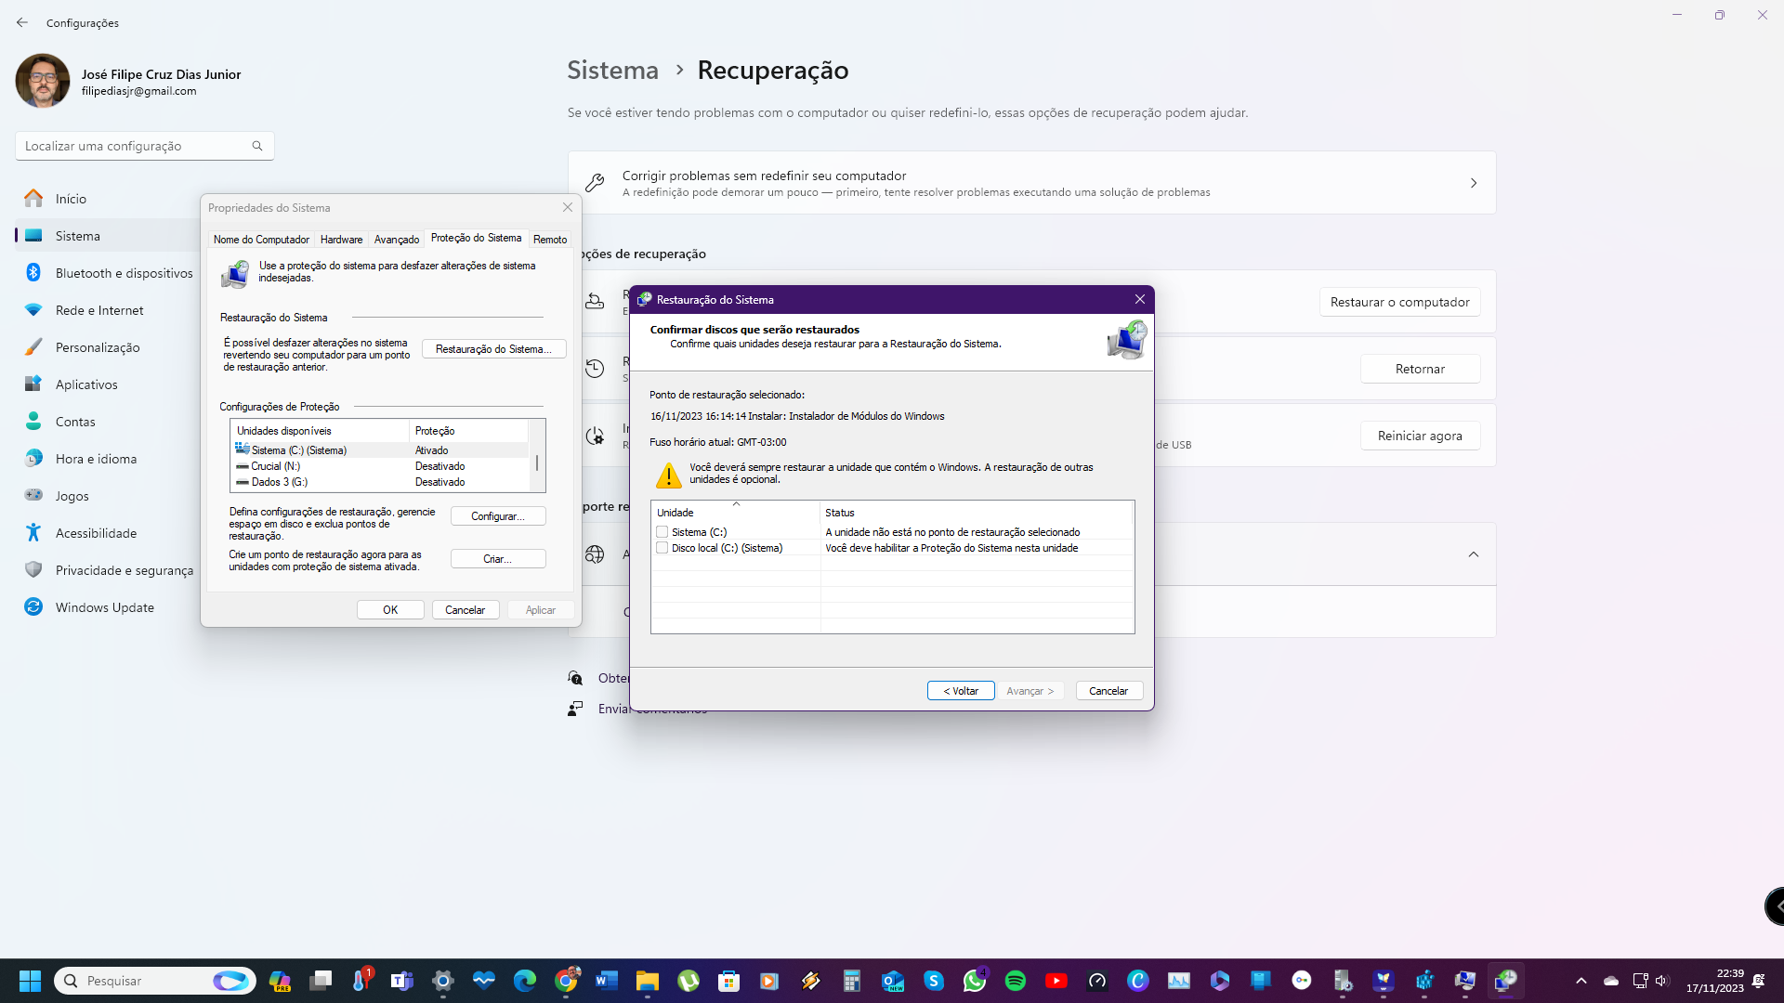This screenshot has width=1784, height=1003.
Task: Click OK in Propriedades do Sistema
Action: [x=390, y=610]
